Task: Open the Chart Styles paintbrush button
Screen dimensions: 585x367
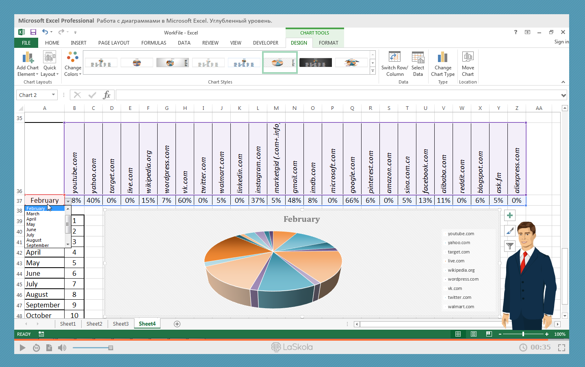Action: (510, 231)
